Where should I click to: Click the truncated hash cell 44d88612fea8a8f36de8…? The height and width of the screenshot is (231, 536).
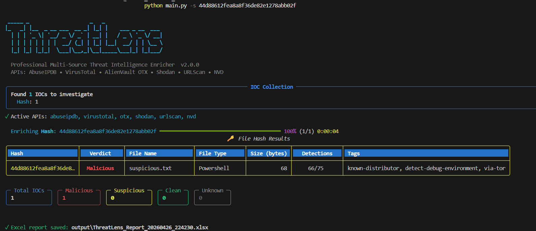tap(43, 168)
